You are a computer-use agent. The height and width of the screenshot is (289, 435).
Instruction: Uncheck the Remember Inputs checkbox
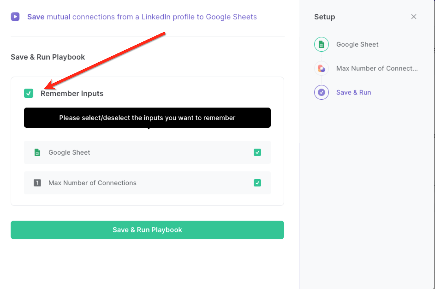coord(28,93)
